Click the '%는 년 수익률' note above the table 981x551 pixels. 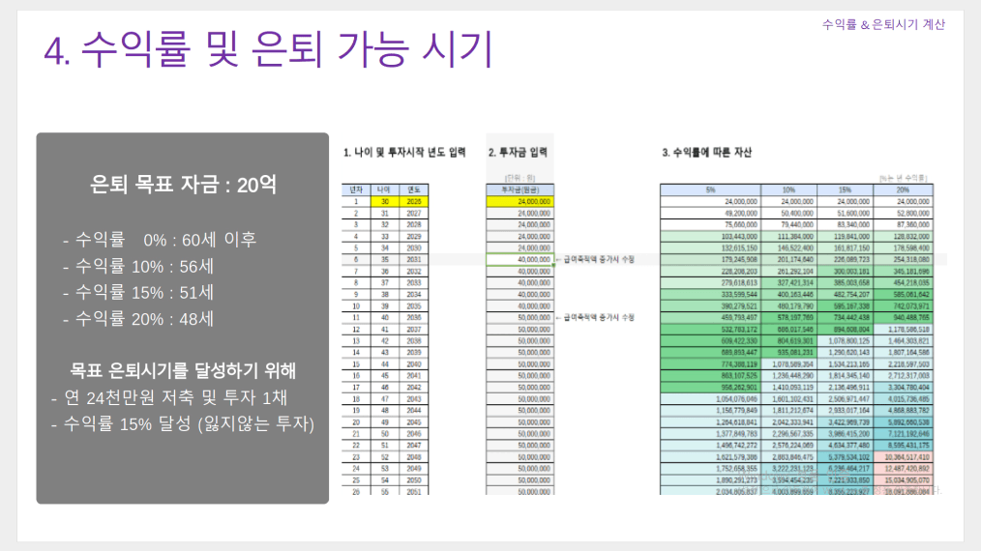tap(903, 178)
